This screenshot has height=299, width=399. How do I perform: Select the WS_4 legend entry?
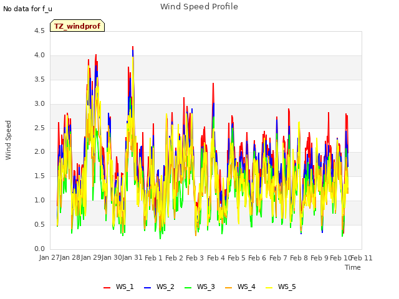240,287
